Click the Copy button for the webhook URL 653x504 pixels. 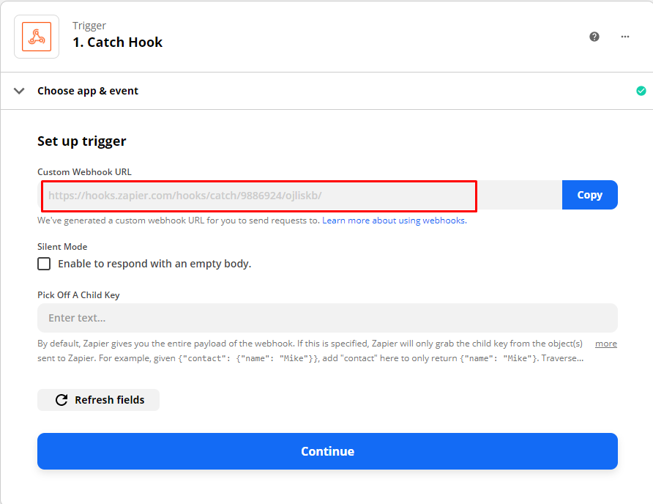point(589,195)
